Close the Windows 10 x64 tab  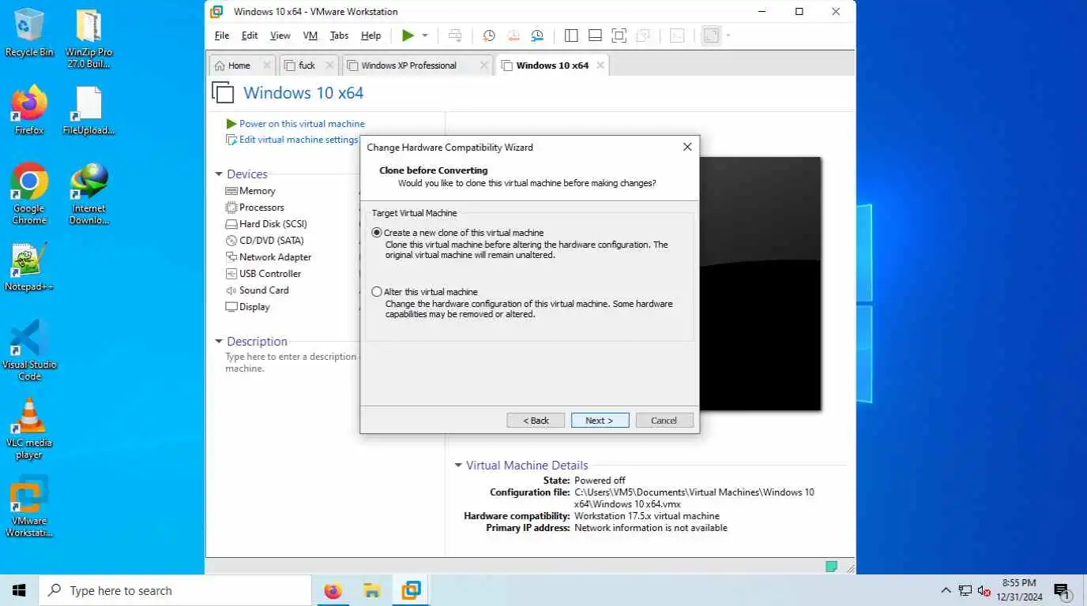click(x=600, y=65)
